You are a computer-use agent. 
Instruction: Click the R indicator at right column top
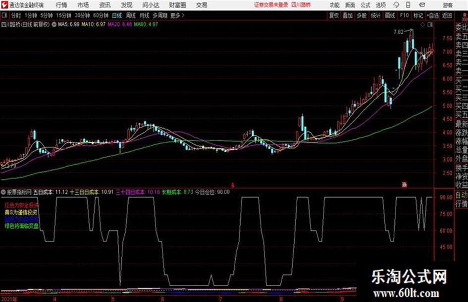coord(465,14)
